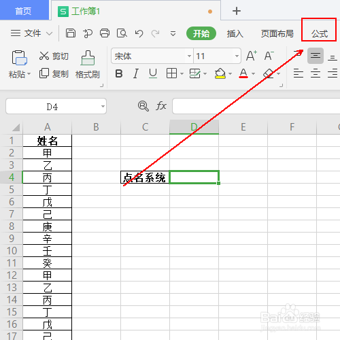
Task: Select row 8 header
Action: [x=12, y=226]
